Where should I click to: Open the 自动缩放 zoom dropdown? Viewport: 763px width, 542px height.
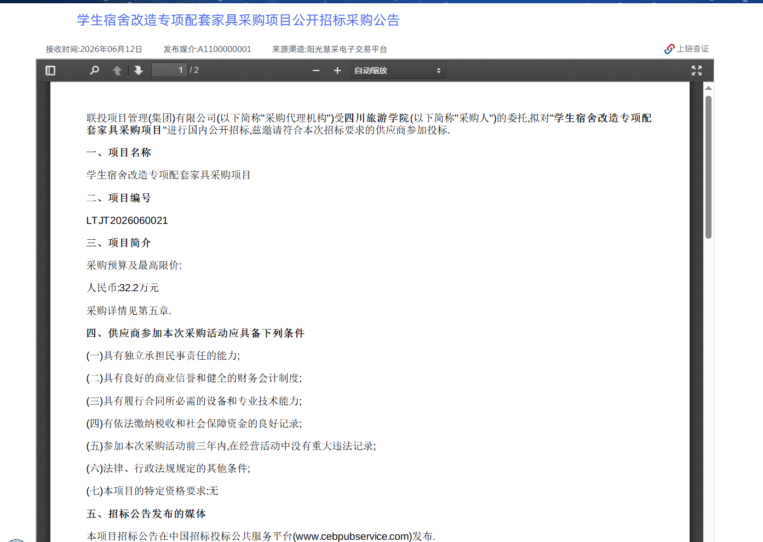pyautogui.click(x=398, y=71)
